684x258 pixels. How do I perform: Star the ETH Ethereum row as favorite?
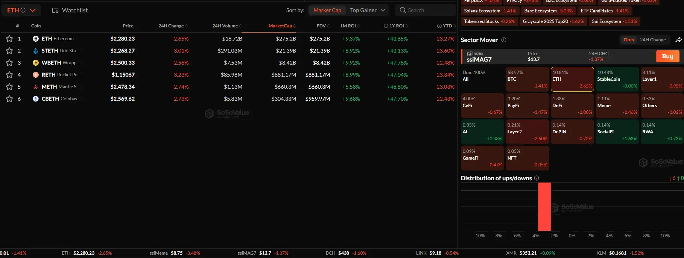(9, 39)
